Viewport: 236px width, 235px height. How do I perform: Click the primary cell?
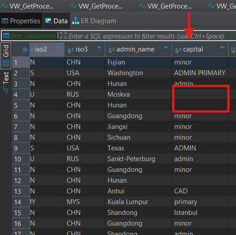pos(200,202)
